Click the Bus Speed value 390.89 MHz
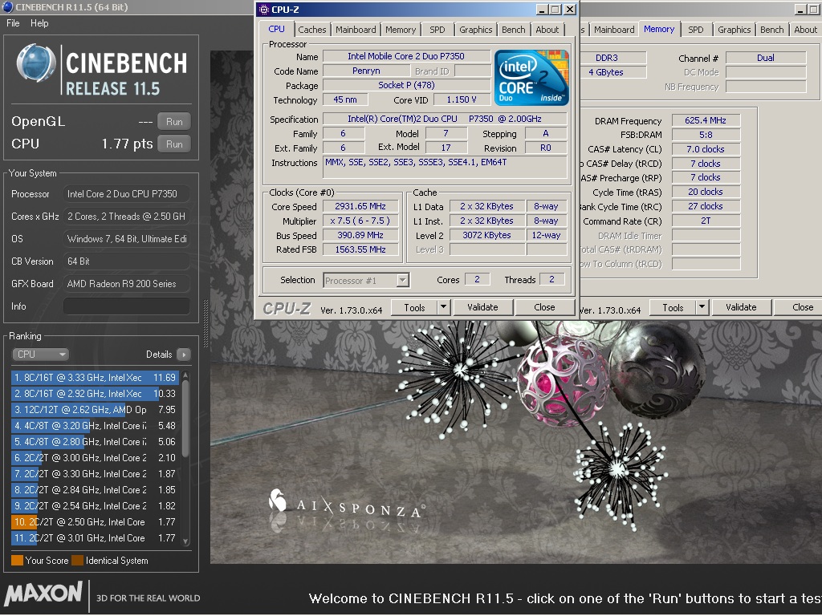 360,235
